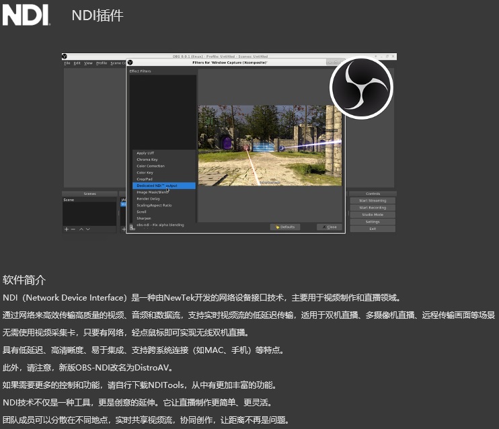Open File menu in OBS window

point(67,63)
